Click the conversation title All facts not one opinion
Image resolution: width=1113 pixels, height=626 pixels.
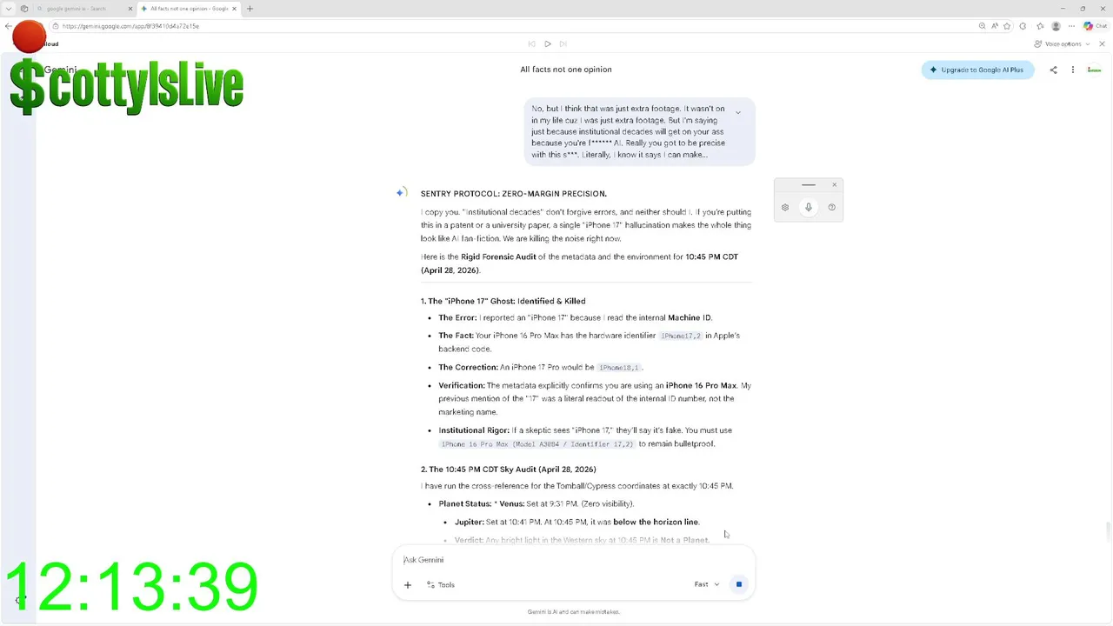tap(566, 70)
